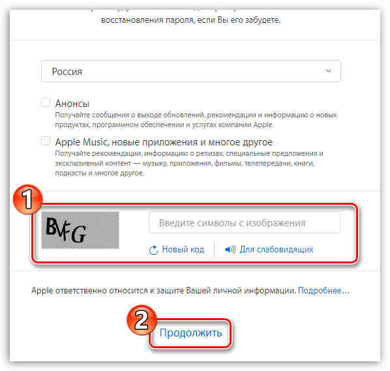390x371 pixels.
Task: Click the Анонсы label text
Action: click(x=72, y=104)
